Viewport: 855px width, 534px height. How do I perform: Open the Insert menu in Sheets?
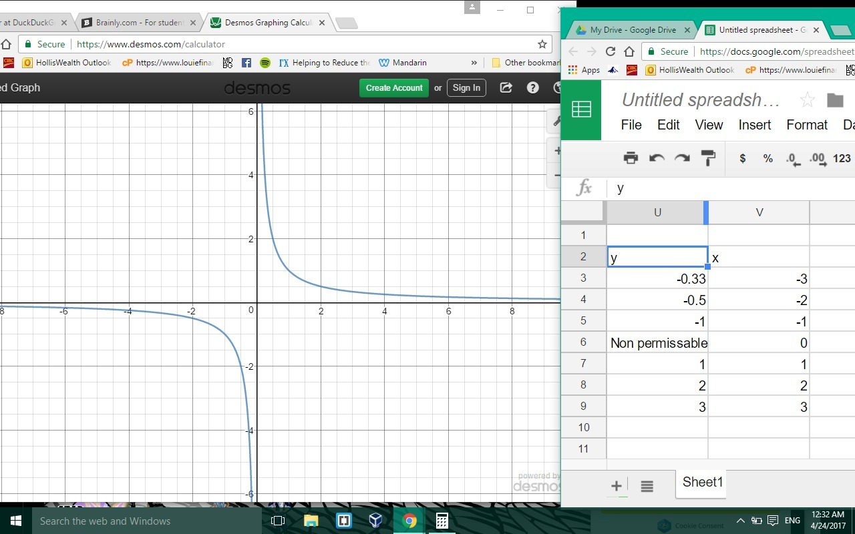[754, 125]
